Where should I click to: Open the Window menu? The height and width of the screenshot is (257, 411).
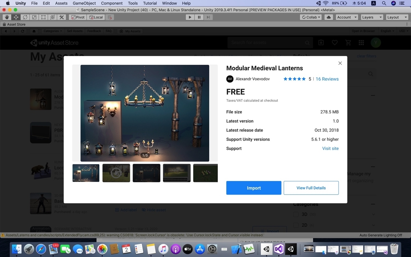(170, 3)
